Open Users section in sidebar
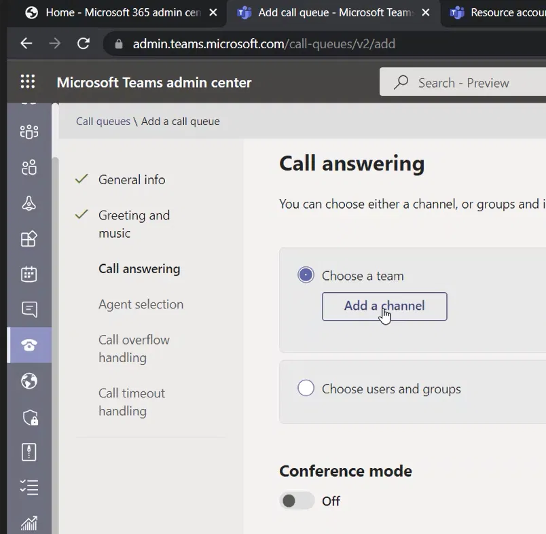 tap(29, 167)
